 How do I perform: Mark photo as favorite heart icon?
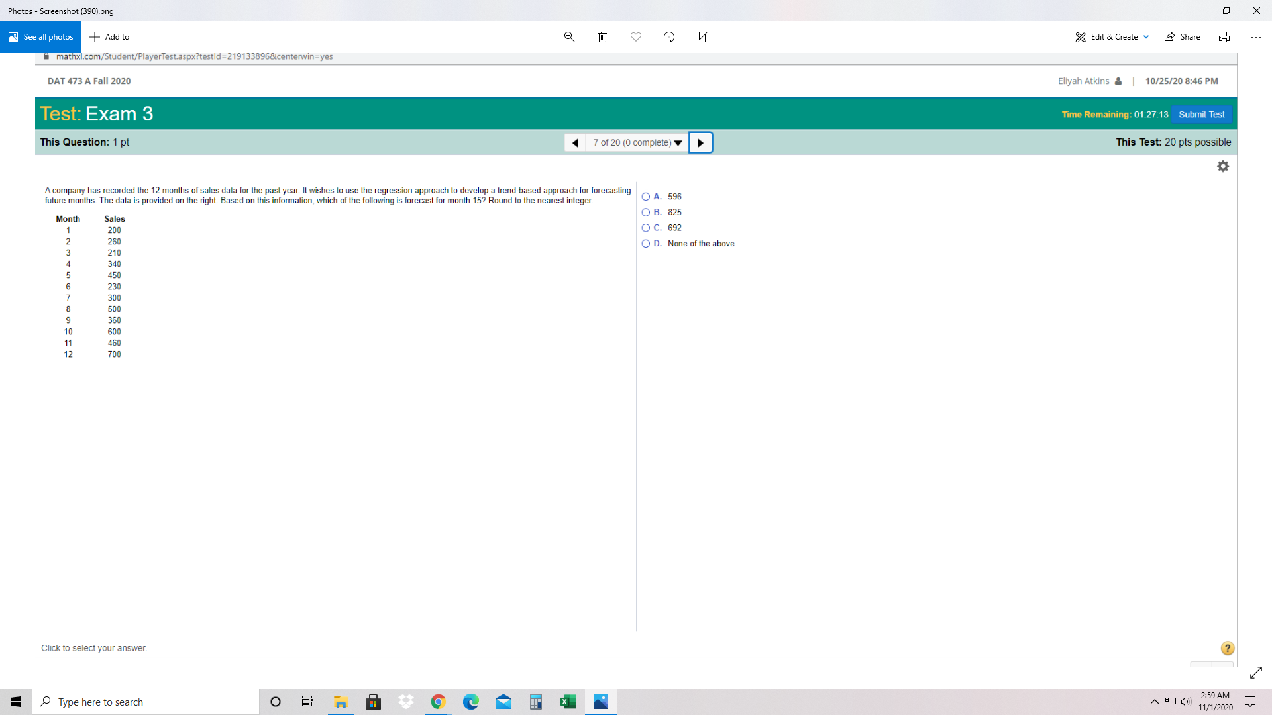[x=636, y=37]
